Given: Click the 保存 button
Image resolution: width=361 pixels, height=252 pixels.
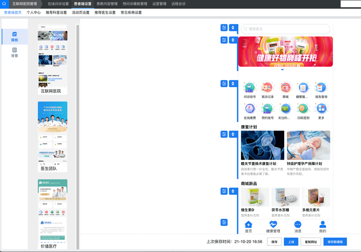Looking at the screenshot, I should coord(274,242).
